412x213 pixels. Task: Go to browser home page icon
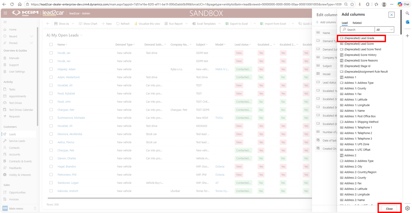point(20,4)
